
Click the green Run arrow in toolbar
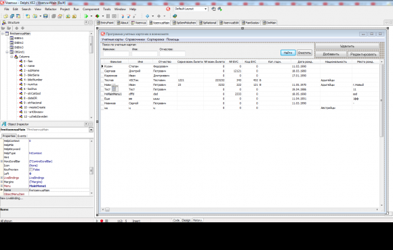click(x=86, y=16)
